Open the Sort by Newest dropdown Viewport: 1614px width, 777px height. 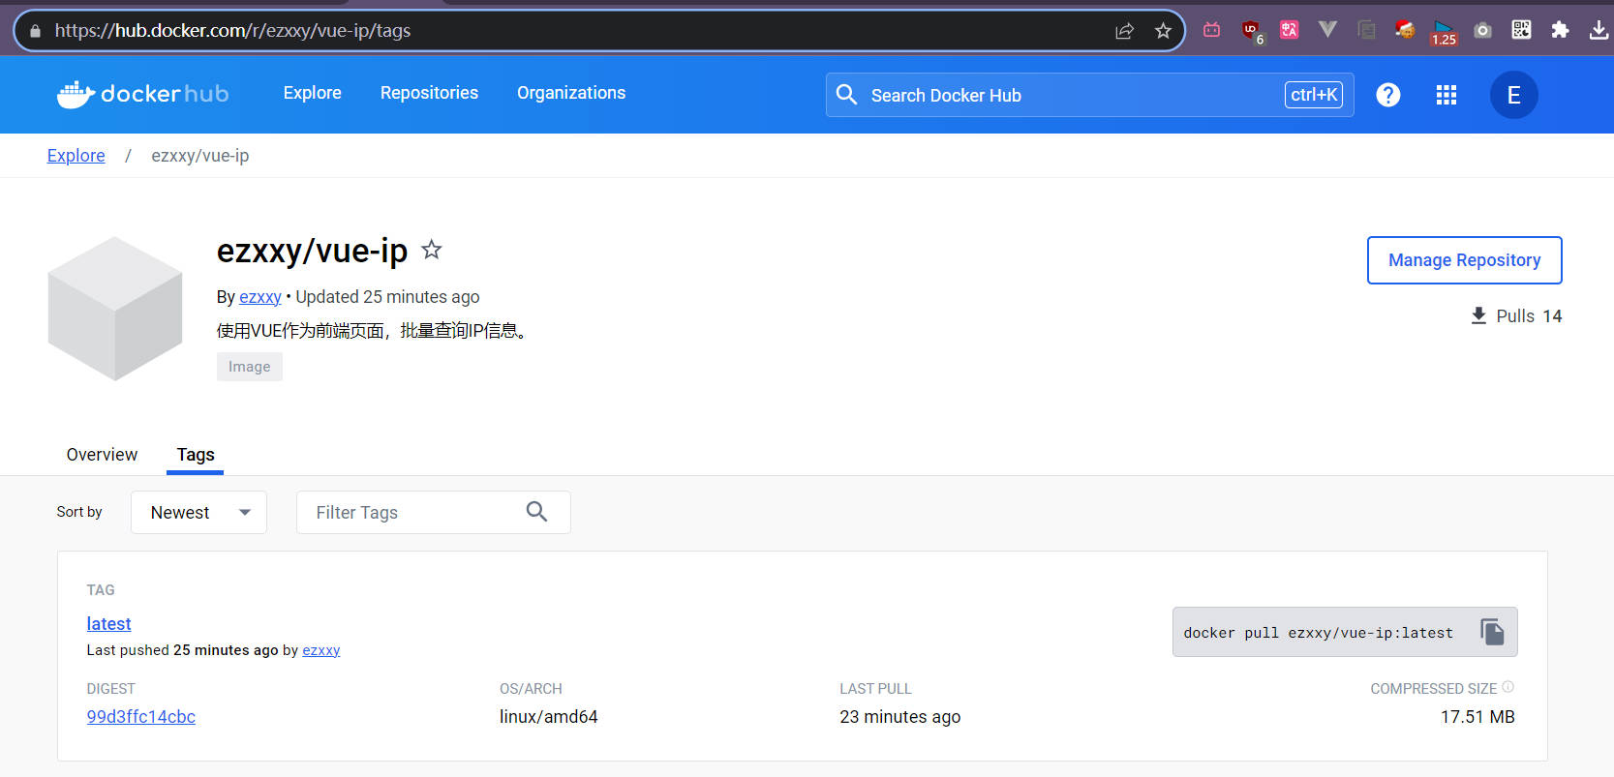198,512
